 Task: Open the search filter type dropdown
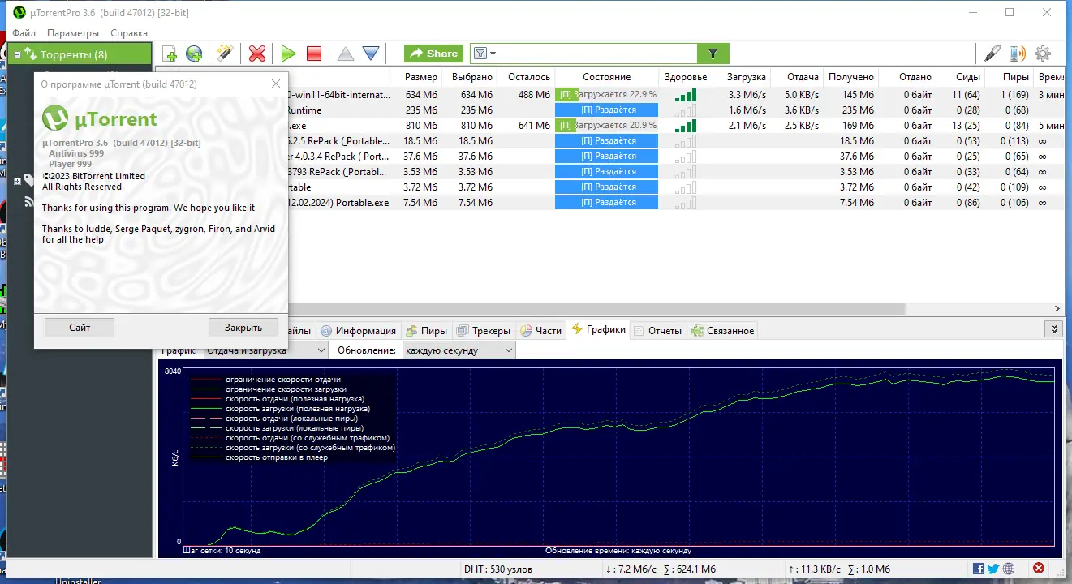[484, 54]
